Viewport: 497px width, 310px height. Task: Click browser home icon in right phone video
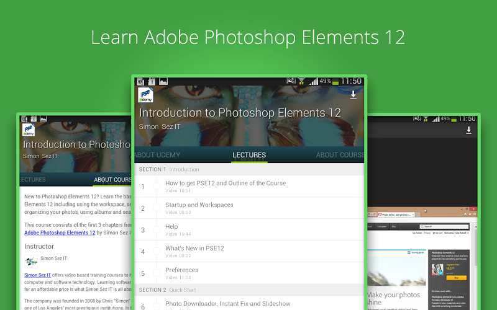click(465, 214)
